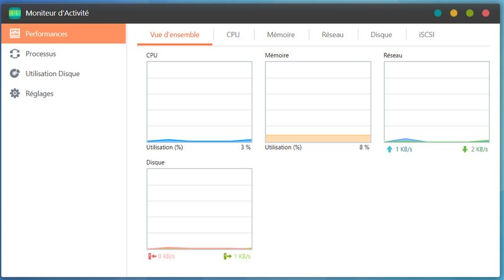
Task: Click the red disk read icon
Action: 151,256
